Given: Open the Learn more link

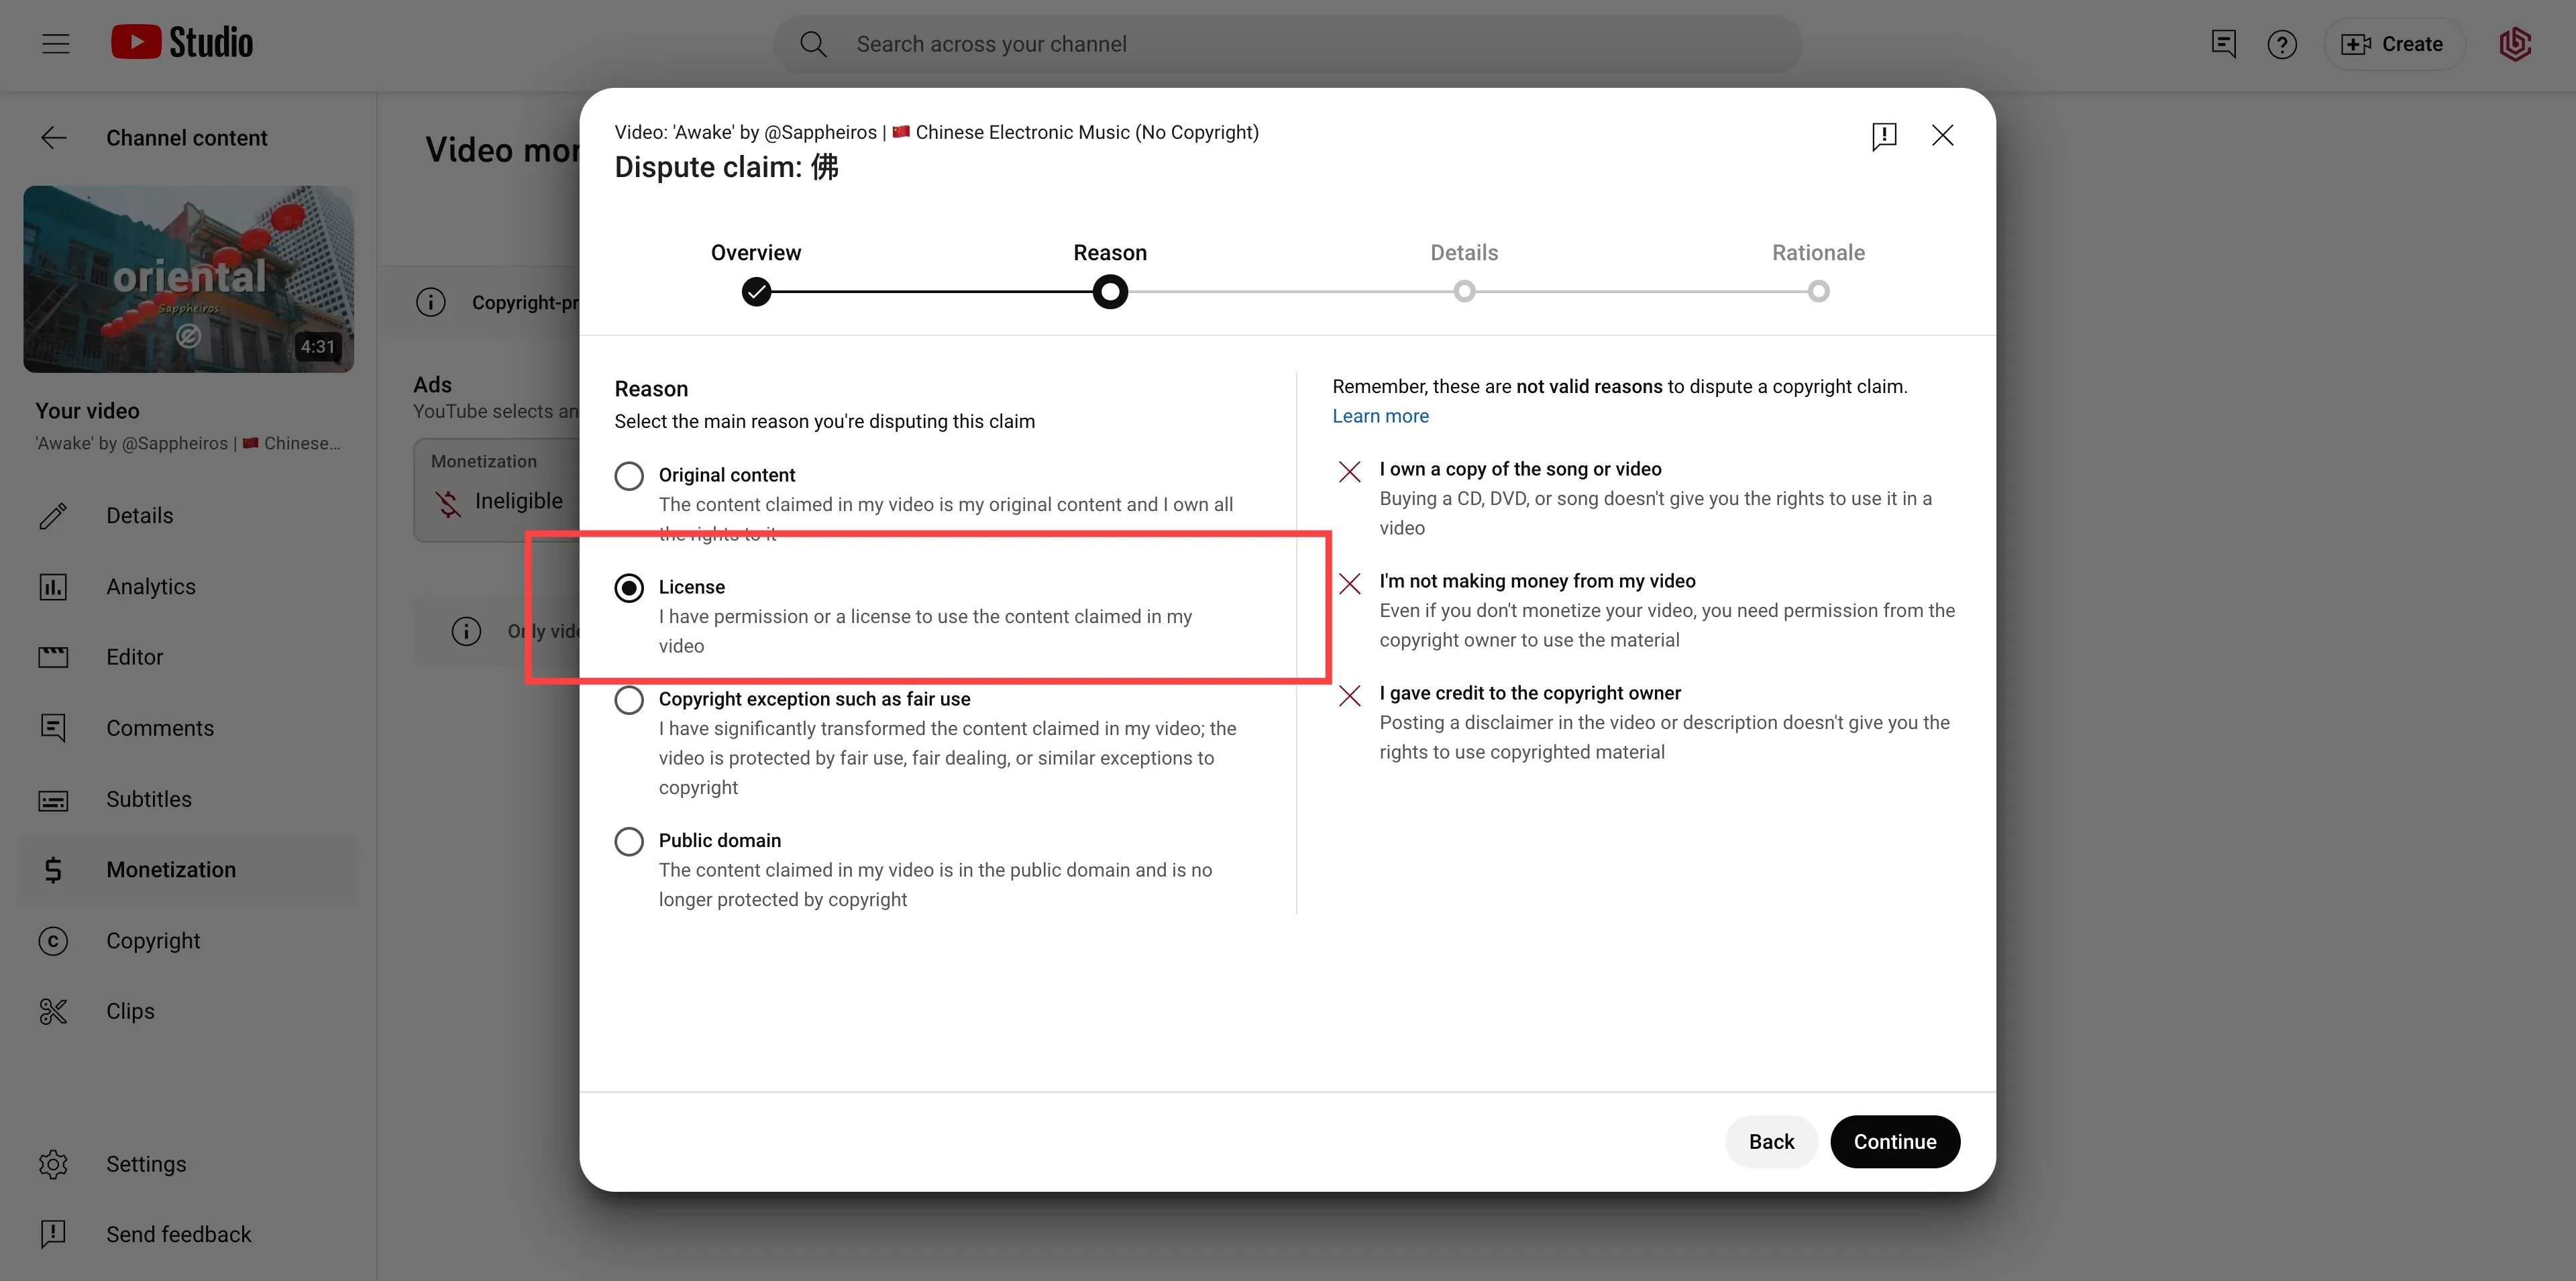Looking at the screenshot, I should click(1380, 416).
